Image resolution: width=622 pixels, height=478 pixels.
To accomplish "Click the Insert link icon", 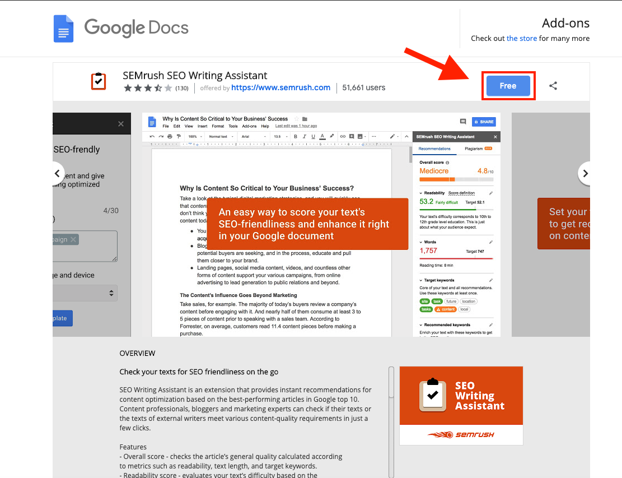I will [343, 137].
